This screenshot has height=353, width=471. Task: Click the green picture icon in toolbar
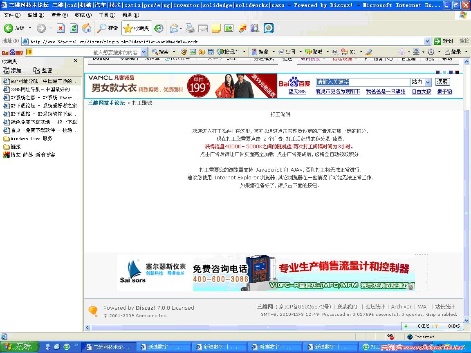click(x=229, y=28)
